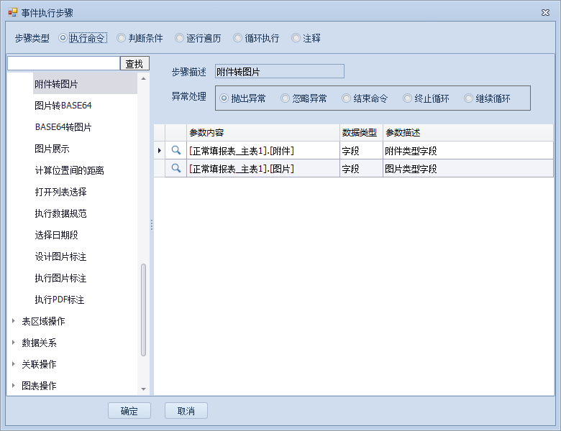The image size is (561, 431).
Task: Choose 忽略异常 for exception handling
Action: [286, 98]
